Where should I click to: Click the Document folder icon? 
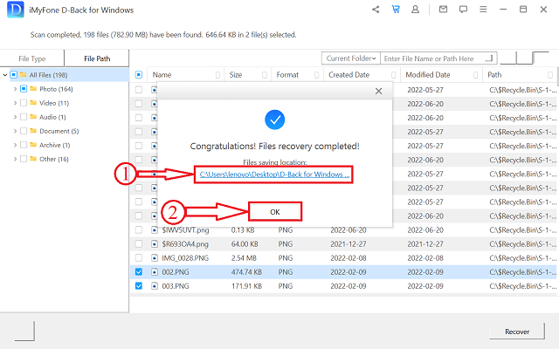click(x=33, y=131)
